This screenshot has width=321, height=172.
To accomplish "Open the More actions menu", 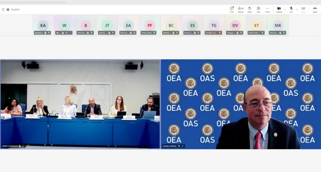I will [267, 9].
